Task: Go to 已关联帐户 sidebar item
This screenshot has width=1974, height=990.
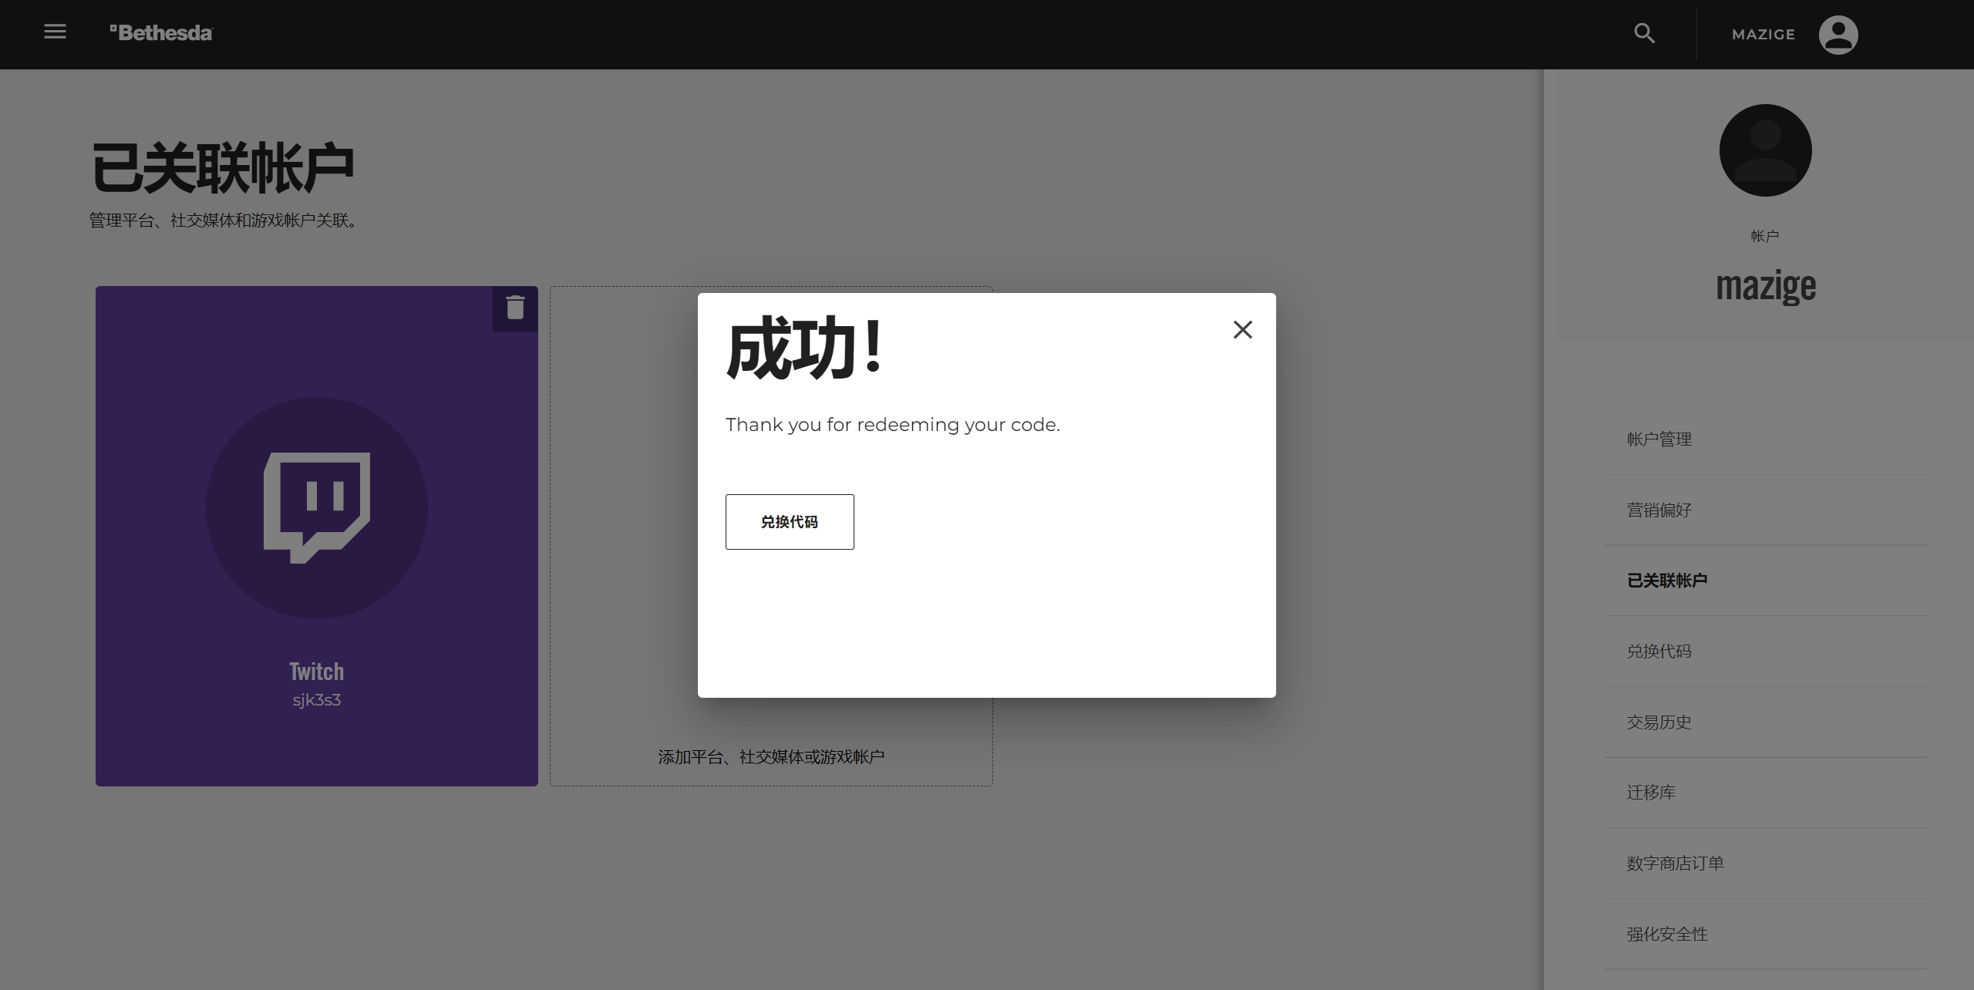Action: point(1667,581)
